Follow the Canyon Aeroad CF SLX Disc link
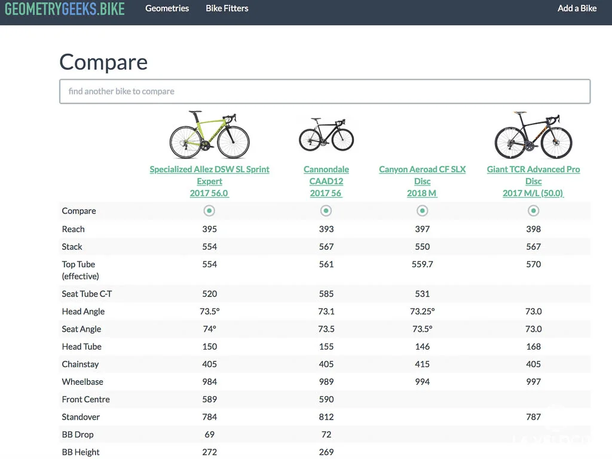Image resolution: width=612 pixels, height=459 pixels. [x=423, y=181]
